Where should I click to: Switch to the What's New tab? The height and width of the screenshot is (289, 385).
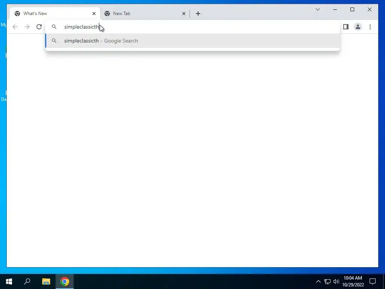[55, 14]
